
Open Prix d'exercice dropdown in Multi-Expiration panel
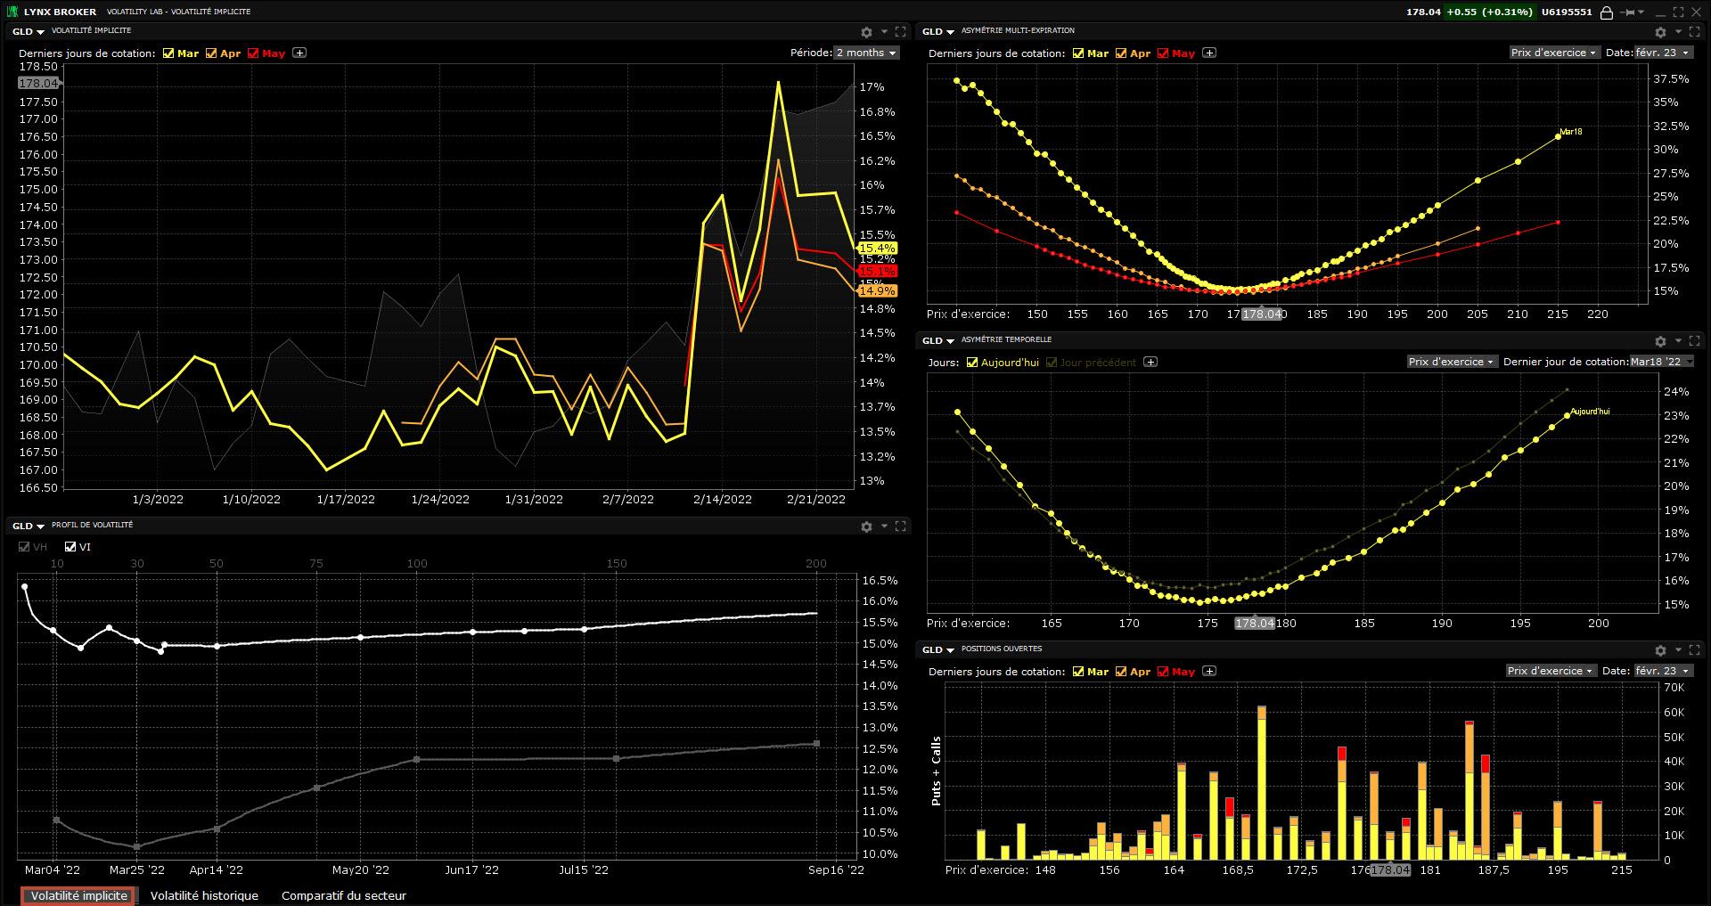point(1554,53)
